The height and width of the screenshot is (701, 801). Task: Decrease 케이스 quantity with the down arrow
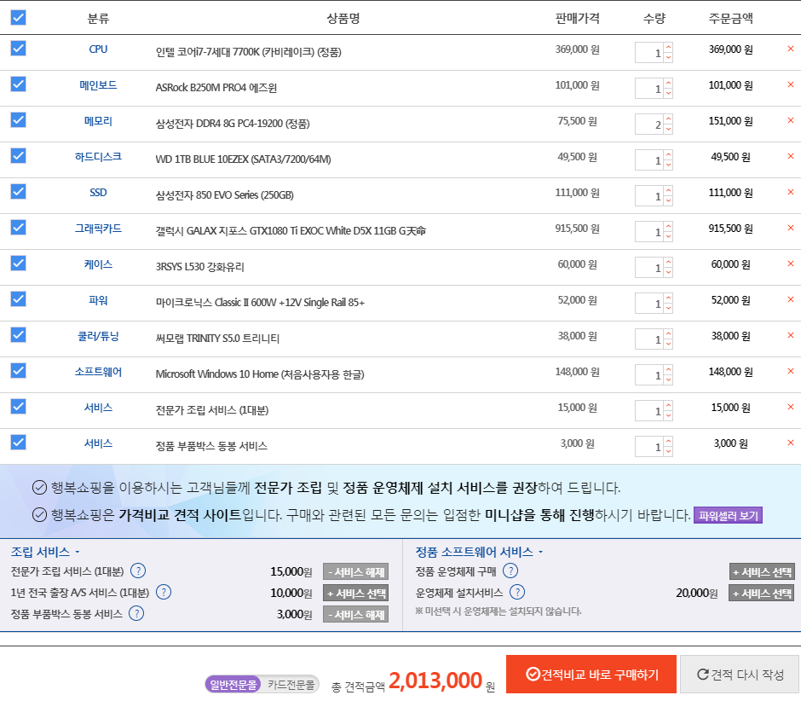pos(668,273)
